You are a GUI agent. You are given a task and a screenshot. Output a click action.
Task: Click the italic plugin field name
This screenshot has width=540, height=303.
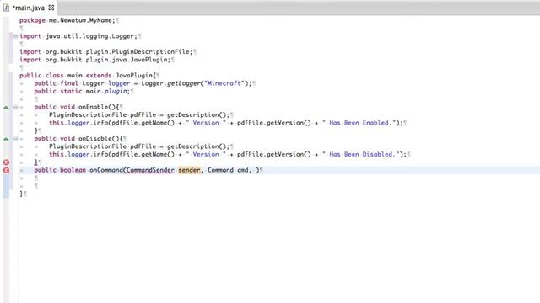[x=116, y=91]
